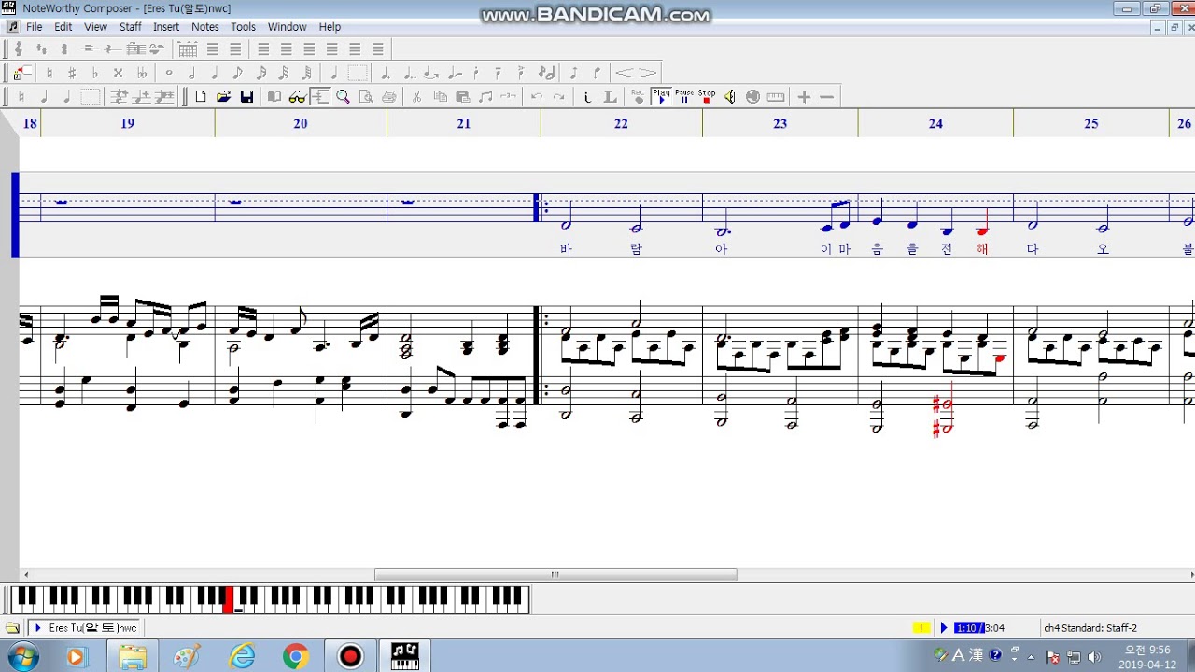Open the keyboard instrument icon in toolbar

[x=776, y=97]
